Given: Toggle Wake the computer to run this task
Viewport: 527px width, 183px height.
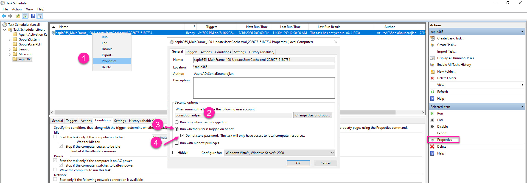Looking at the screenshot, I should click(x=55, y=170).
